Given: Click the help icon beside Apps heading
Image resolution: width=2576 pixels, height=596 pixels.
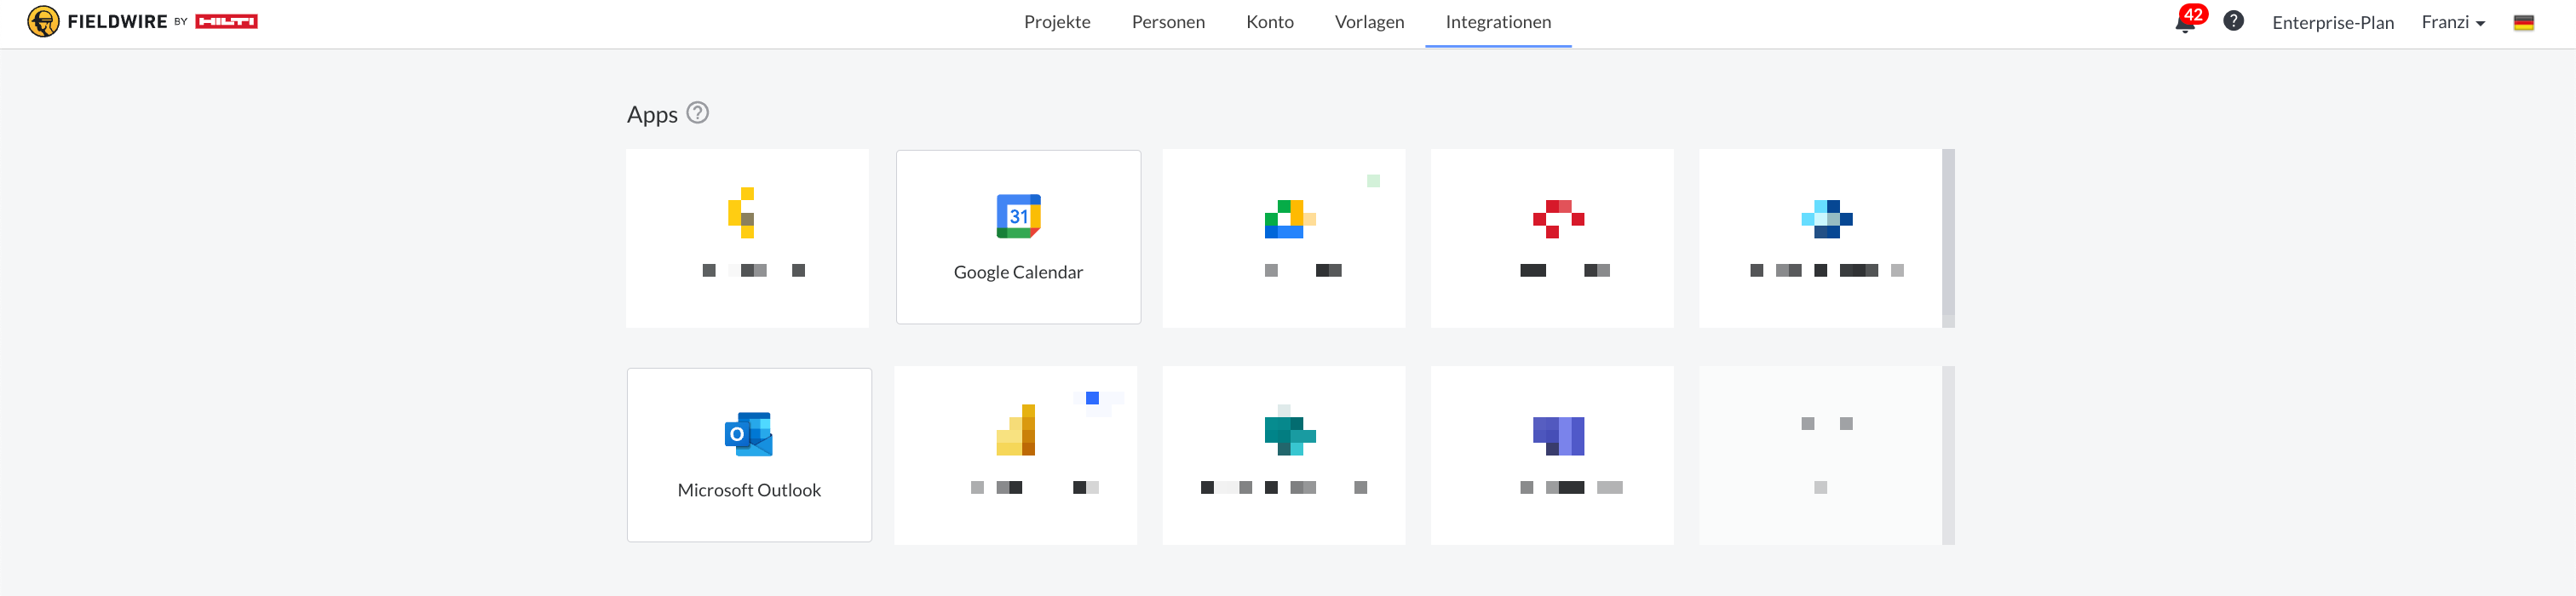Looking at the screenshot, I should pyautogui.click(x=698, y=113).
